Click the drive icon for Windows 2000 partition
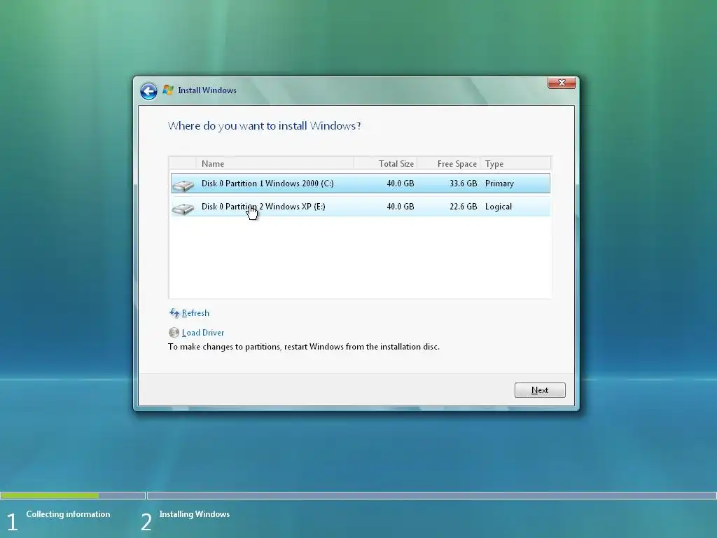This screenshot has width=717, height=538. [x=183, y=185]
